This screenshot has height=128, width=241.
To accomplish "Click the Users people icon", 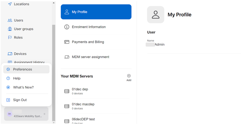I will point(10,20).
